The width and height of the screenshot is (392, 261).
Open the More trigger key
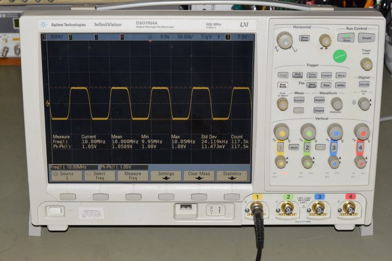click(x=341, y=75)
